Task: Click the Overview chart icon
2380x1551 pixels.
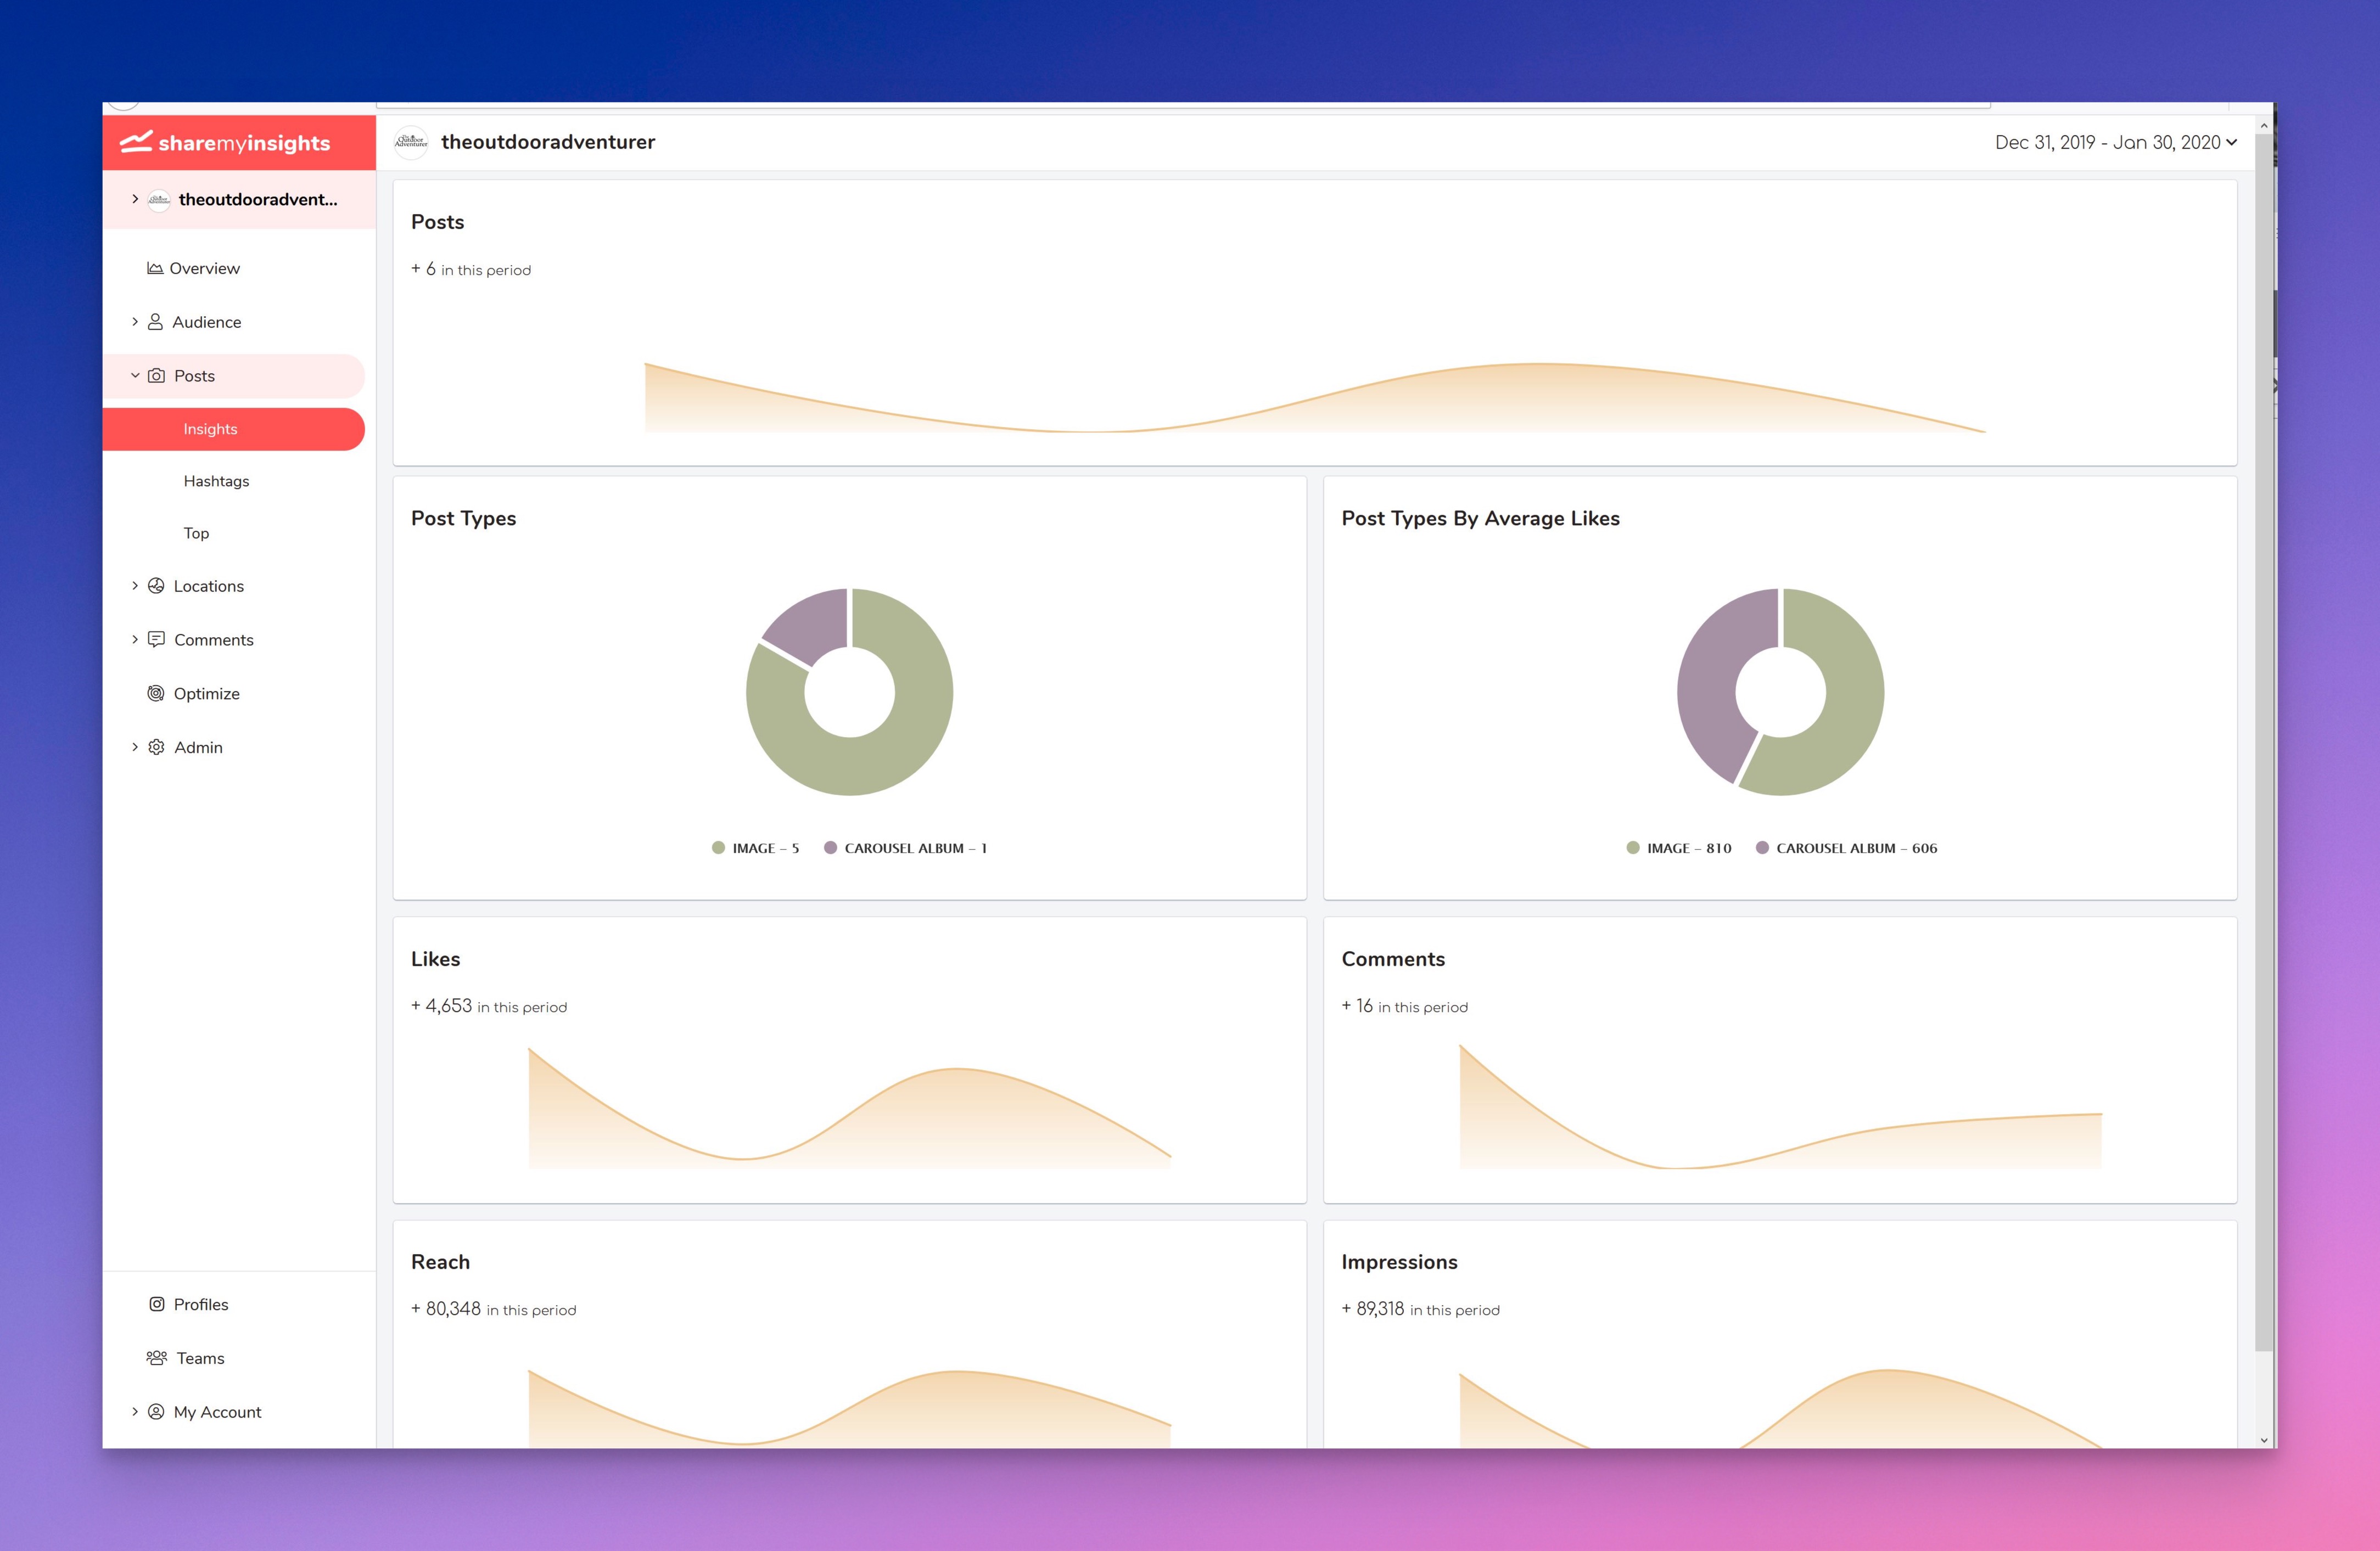Action: [155, 268]
